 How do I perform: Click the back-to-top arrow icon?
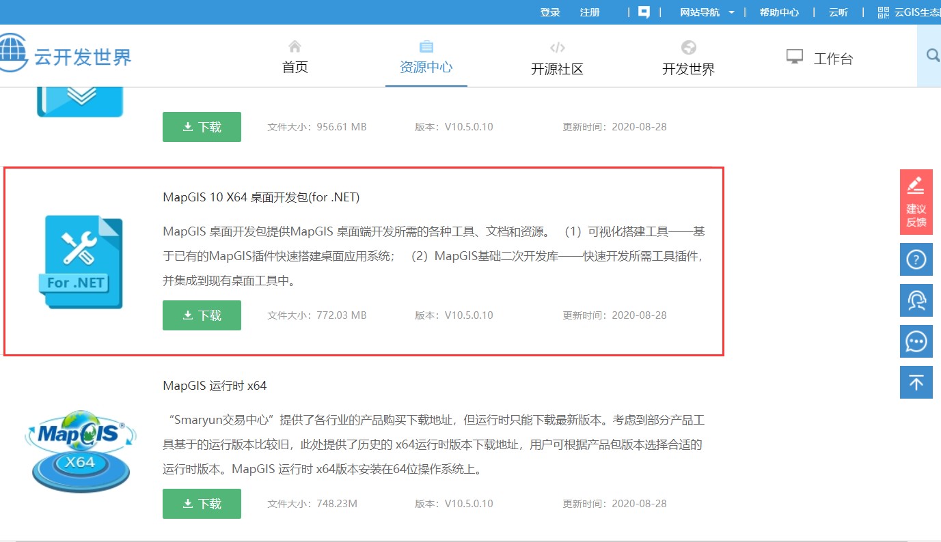pos(916,382)
